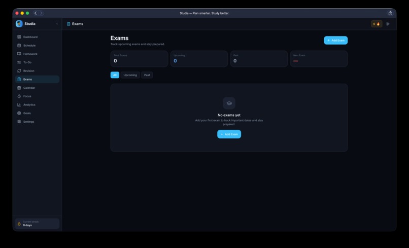The width and height of the screenshot is (409, 248).
Task: Click the Schedule calendar icon
Action: click(19, 45)
